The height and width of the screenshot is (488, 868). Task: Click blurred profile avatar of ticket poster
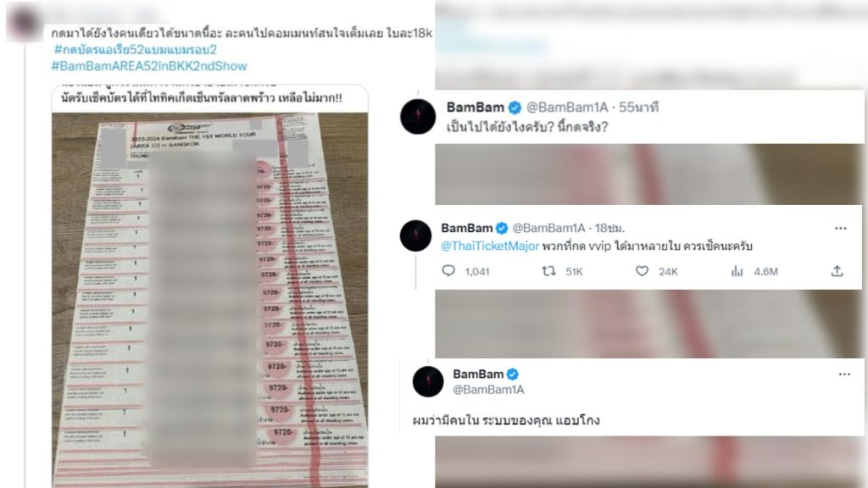23,22
